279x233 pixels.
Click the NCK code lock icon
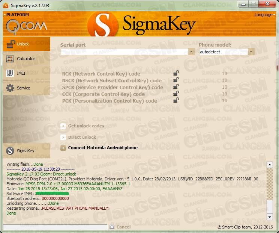click(176, 73)
